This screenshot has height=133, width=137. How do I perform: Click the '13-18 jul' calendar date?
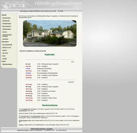tap(28, 73)
